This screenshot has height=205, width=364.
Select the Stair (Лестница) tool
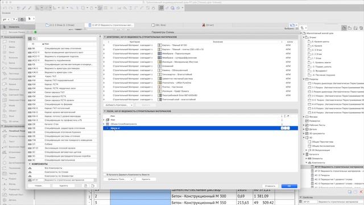tap(11, 73)
